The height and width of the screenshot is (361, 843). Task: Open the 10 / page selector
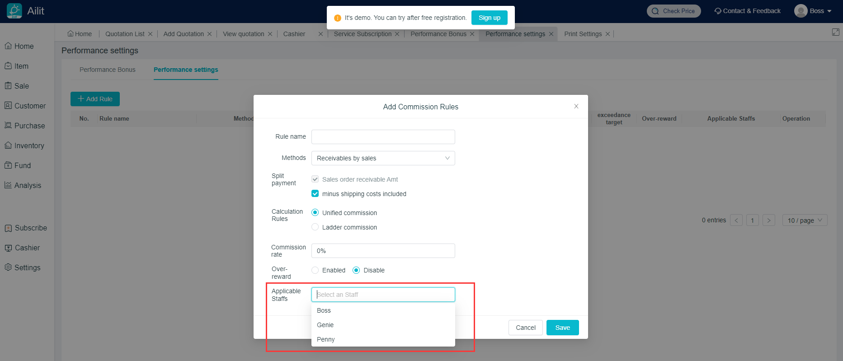[x=804, y=220]
